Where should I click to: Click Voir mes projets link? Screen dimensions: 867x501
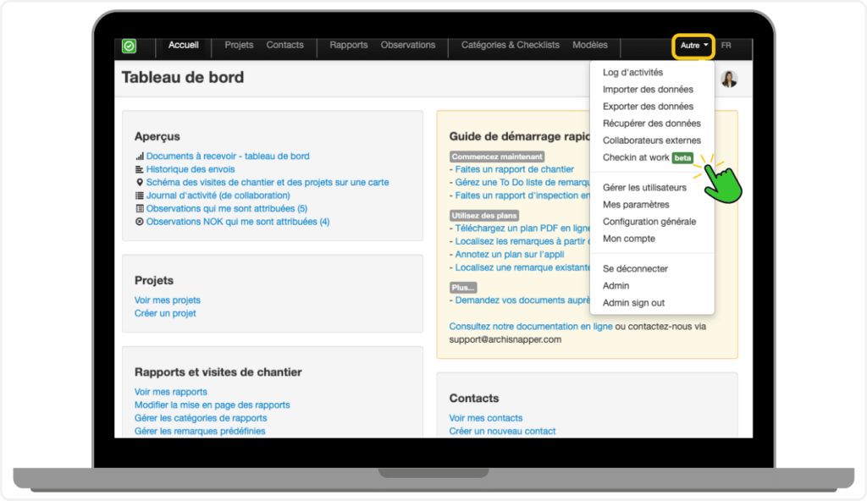point(167,300)
